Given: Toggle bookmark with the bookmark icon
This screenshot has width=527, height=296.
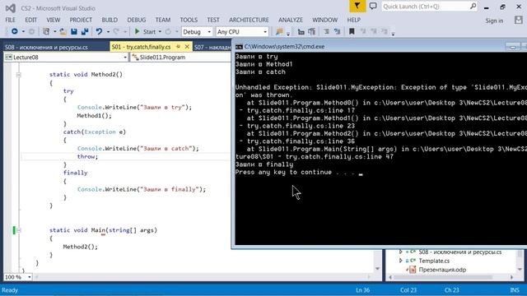Looking at the screenshot, I should point(352,31).
